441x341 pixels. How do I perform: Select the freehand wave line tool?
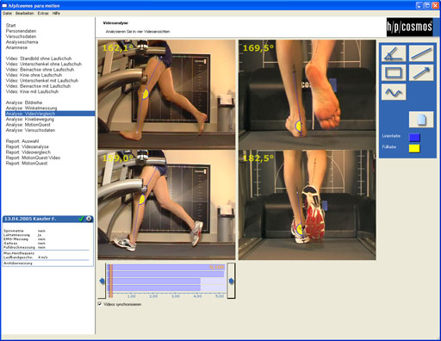(x=394, y=92)
